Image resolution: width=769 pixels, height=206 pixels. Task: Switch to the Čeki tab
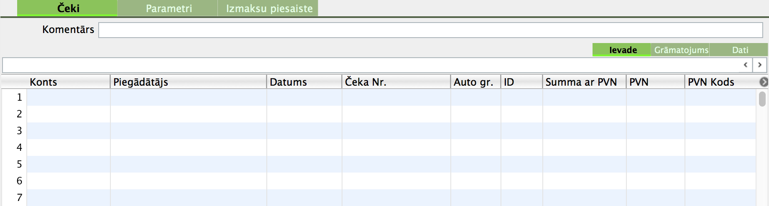pos(67,8)
